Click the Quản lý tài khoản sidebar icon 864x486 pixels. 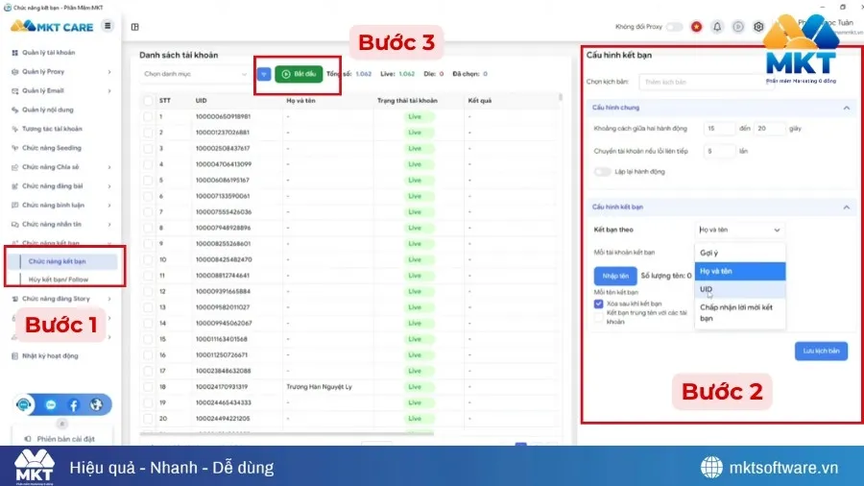(14, 53)
